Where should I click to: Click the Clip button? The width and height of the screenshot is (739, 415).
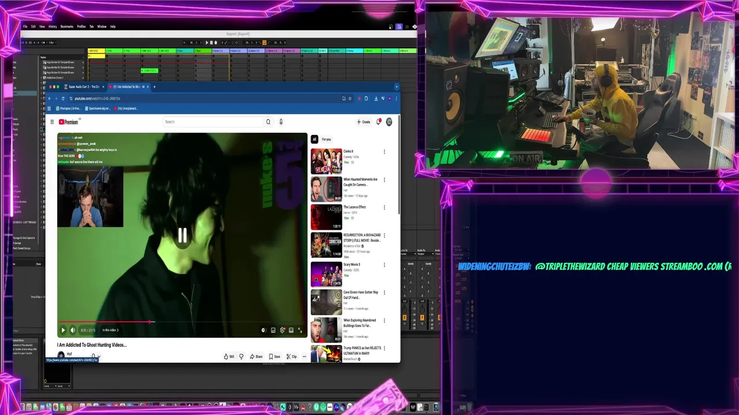(x=292, y=356)
